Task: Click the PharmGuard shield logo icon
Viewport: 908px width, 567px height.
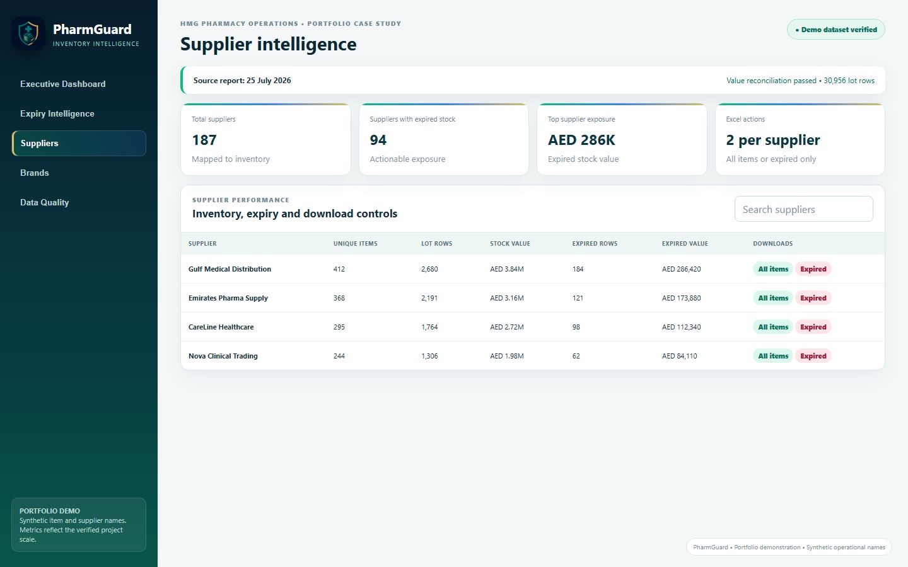Action: pyautogui.click(x=28, y=33)
